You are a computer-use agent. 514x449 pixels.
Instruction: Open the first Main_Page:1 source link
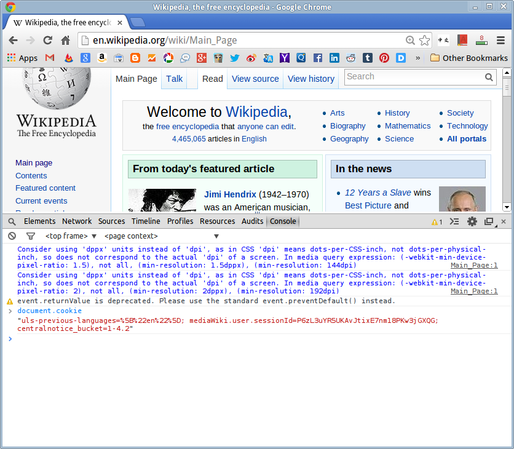(x=474, y=265)
